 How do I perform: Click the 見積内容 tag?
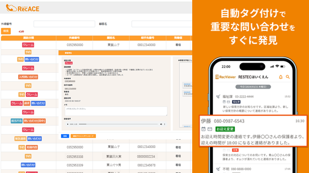(x=32, y=148)
